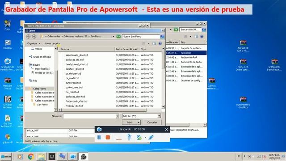Click the scroll-down arrow of the file list scrollbar

[163, 106]
